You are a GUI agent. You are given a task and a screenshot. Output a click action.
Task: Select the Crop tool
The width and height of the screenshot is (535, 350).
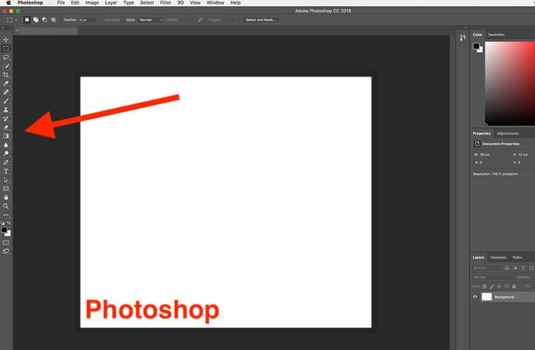point(6,75)
